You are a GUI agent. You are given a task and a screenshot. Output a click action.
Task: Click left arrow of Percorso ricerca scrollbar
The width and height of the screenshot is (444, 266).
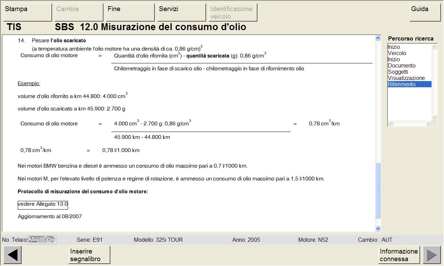point(390,124)
